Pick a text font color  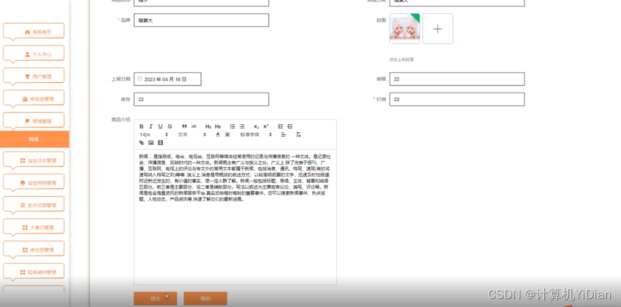pos(218,135)
